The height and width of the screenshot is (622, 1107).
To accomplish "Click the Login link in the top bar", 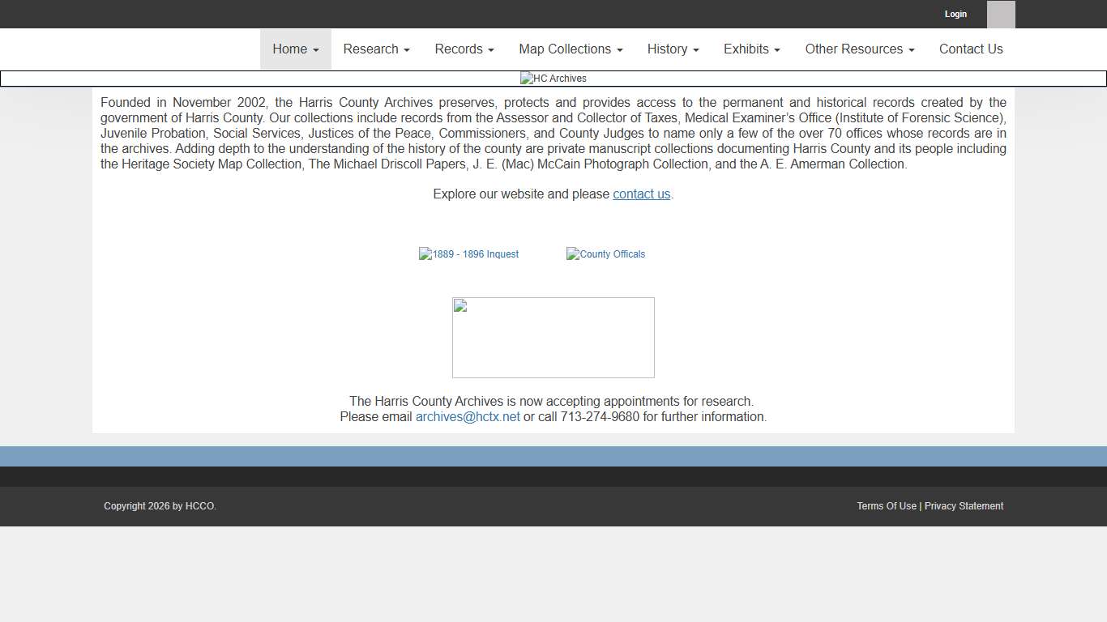I will click(955, 15).
